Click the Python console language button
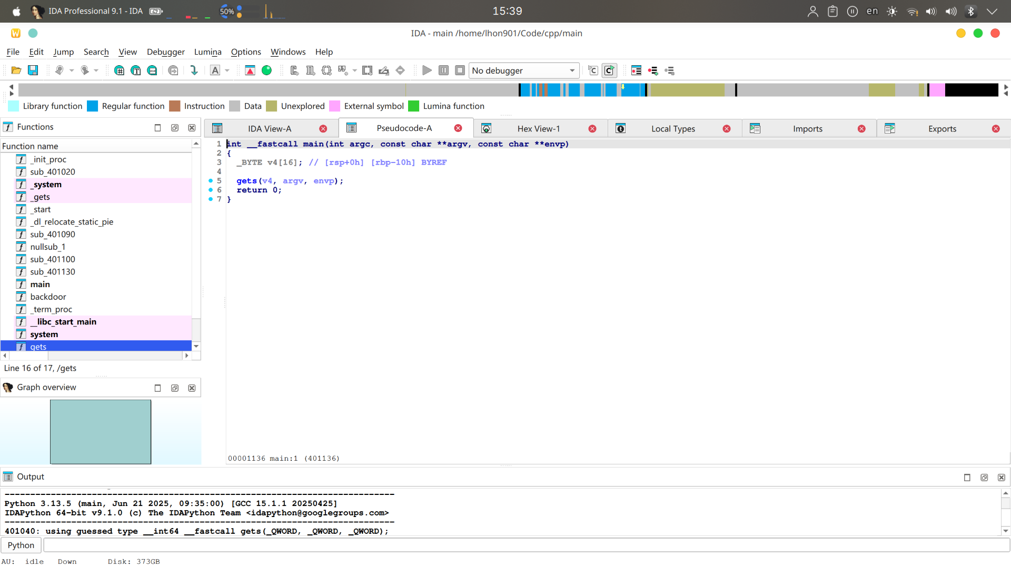This screenshot has width=1011, height=568. coord(21,545)
